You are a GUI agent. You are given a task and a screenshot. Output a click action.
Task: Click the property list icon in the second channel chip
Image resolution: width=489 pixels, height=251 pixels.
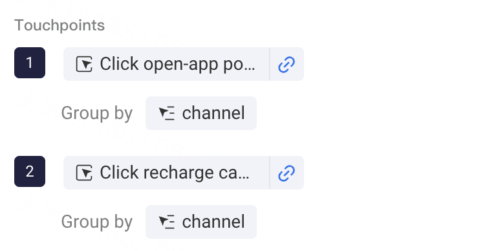tap(166, 222)
